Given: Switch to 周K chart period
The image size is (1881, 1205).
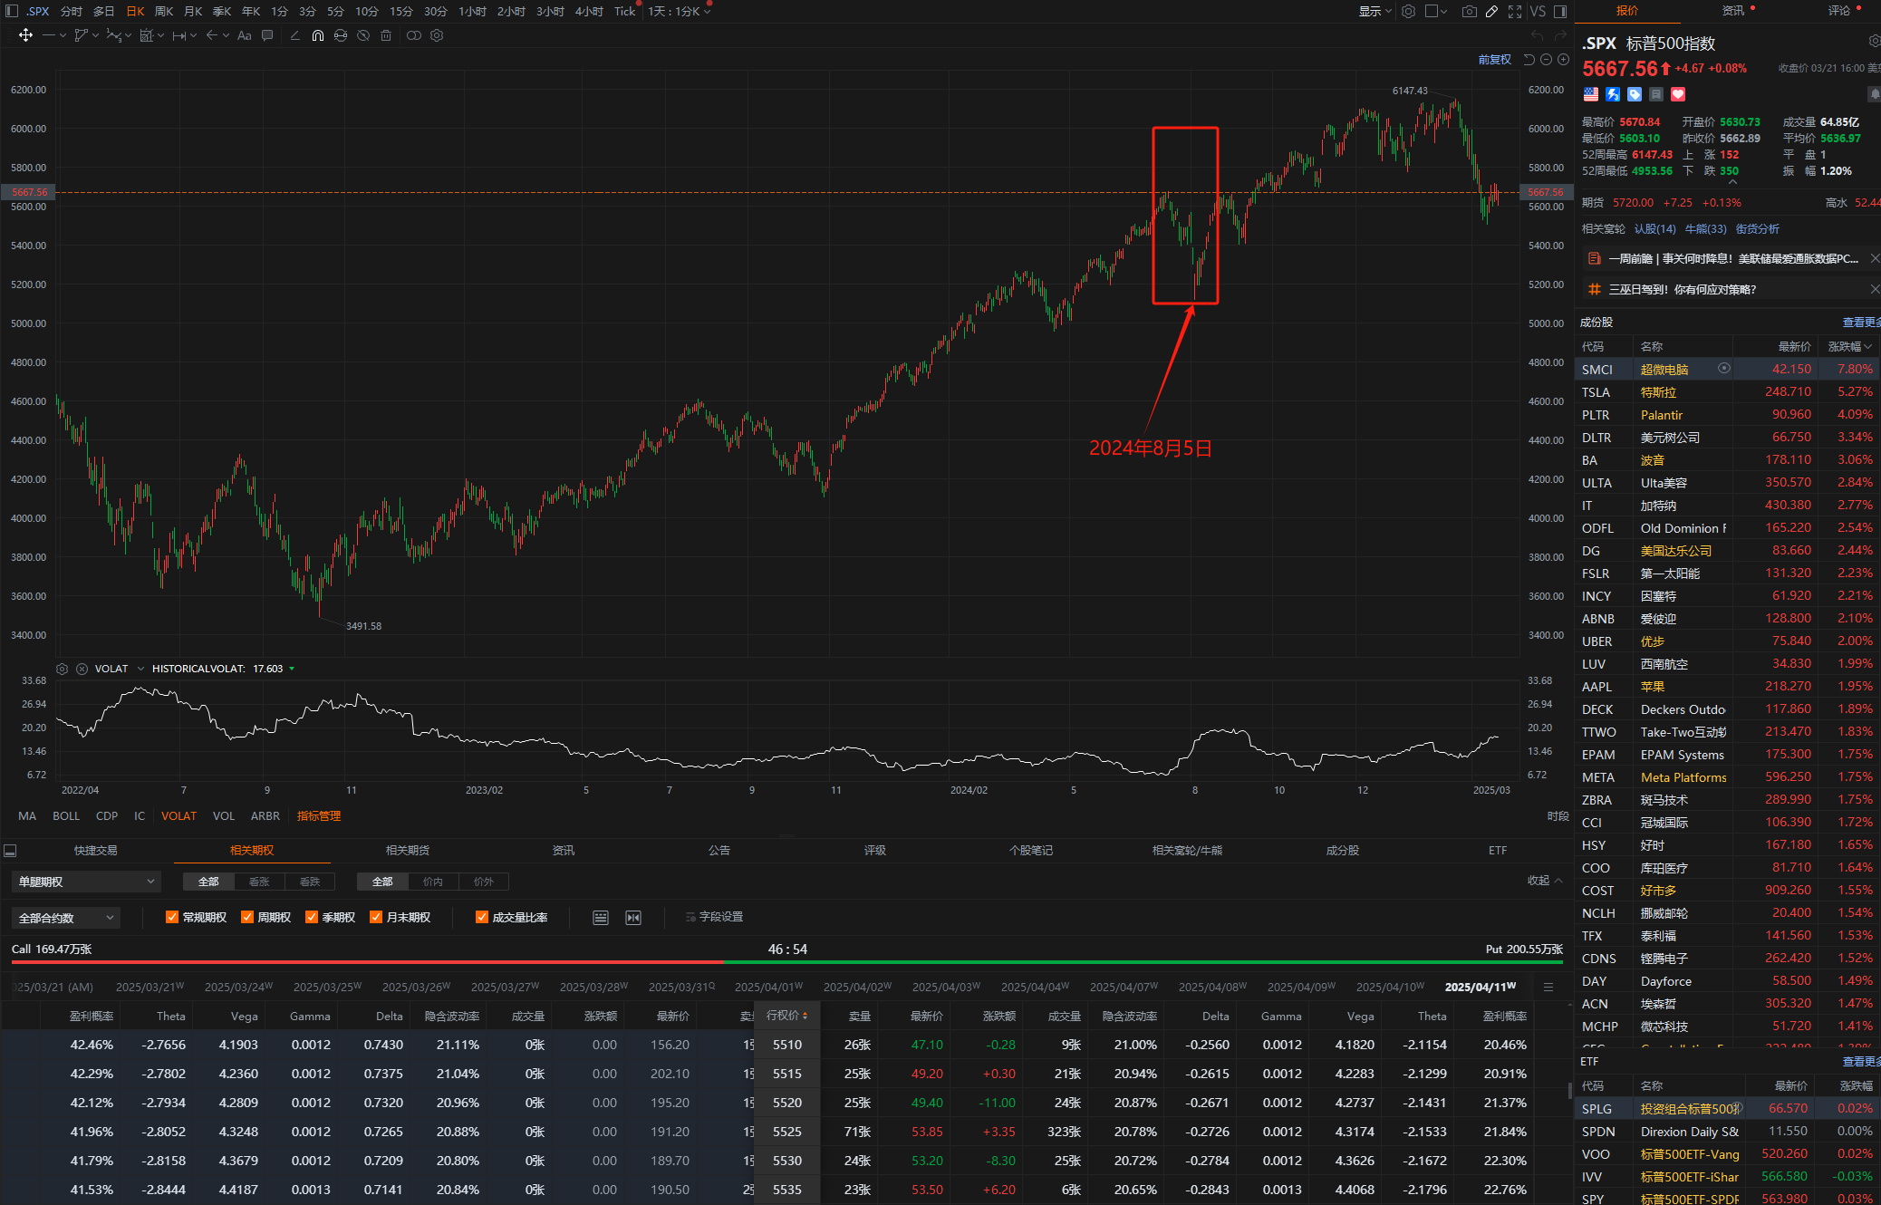Looking at the screenshot, I should (164, 11).
